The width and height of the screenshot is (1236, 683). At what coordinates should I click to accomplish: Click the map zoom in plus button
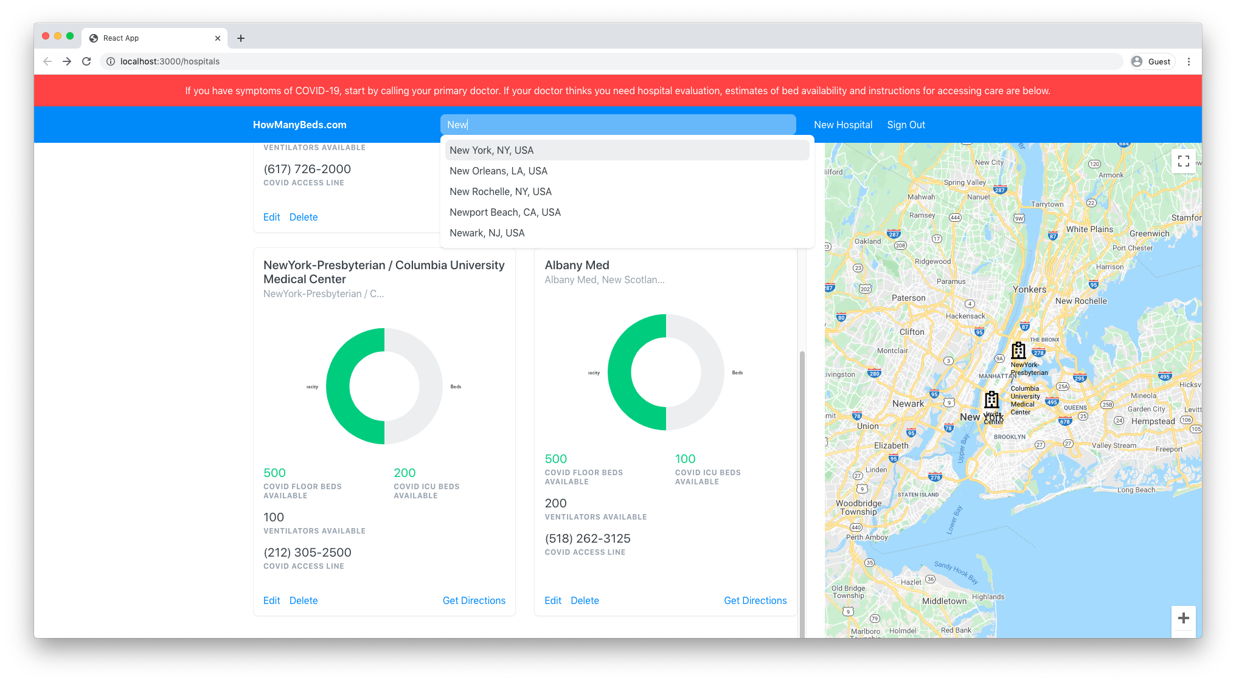1183,618
